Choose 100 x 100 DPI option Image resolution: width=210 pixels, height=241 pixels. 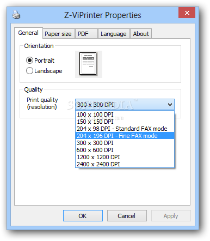125,115
